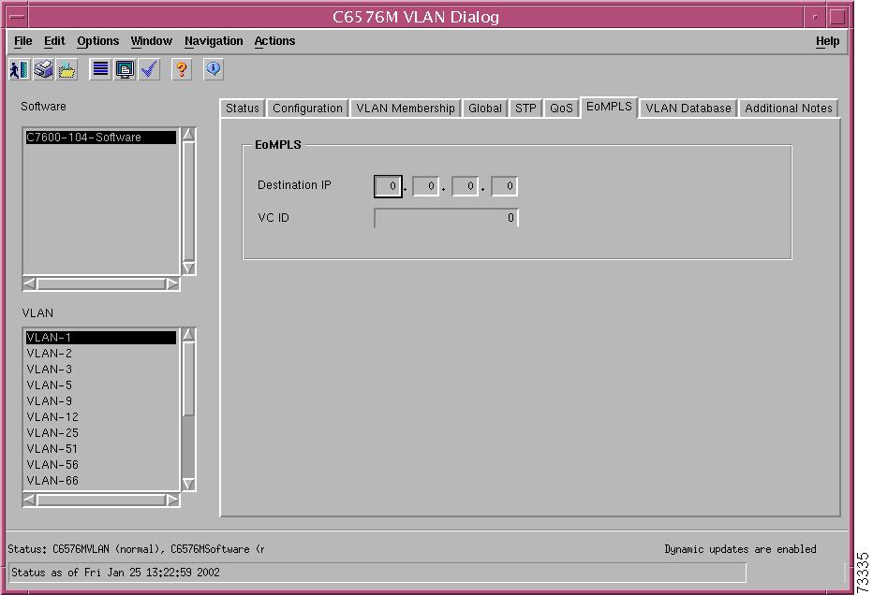The image size is (873, 595).
Task: Select VLAN-56 in the VLAN list
Action: tap(101, 464)
